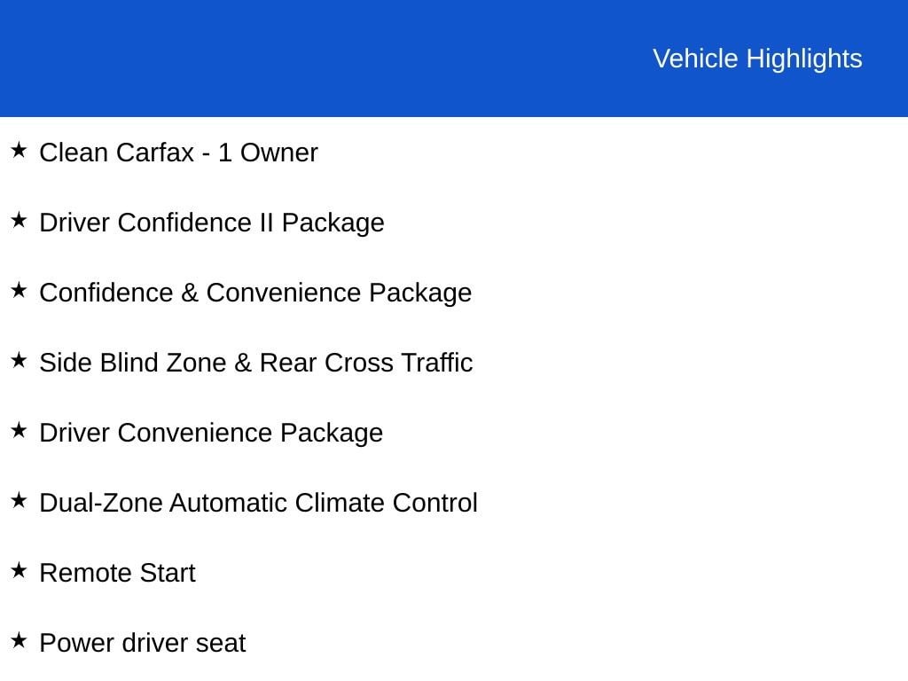Image resolution: width=908 pixels, height=681 pixels.
Task: Click the star beside Side Blind Zone
Action: (x=19, y=360)
